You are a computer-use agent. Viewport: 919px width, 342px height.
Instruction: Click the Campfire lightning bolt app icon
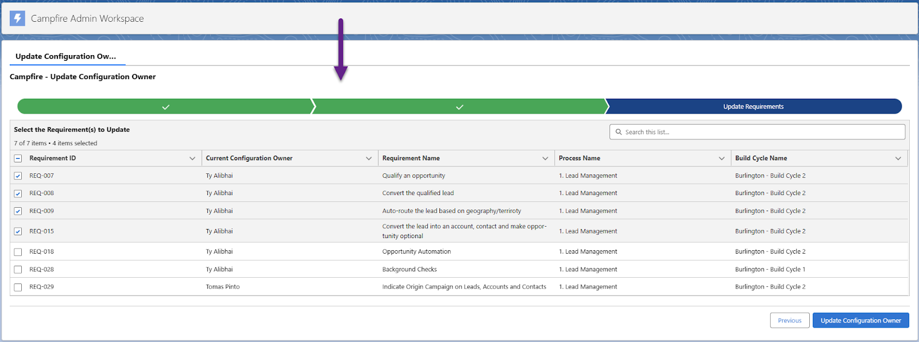tap(18, 18)
